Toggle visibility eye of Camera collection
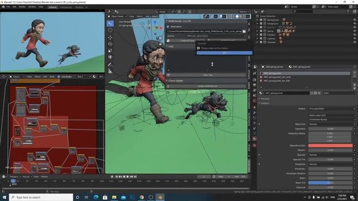 (x=355, y=35)
